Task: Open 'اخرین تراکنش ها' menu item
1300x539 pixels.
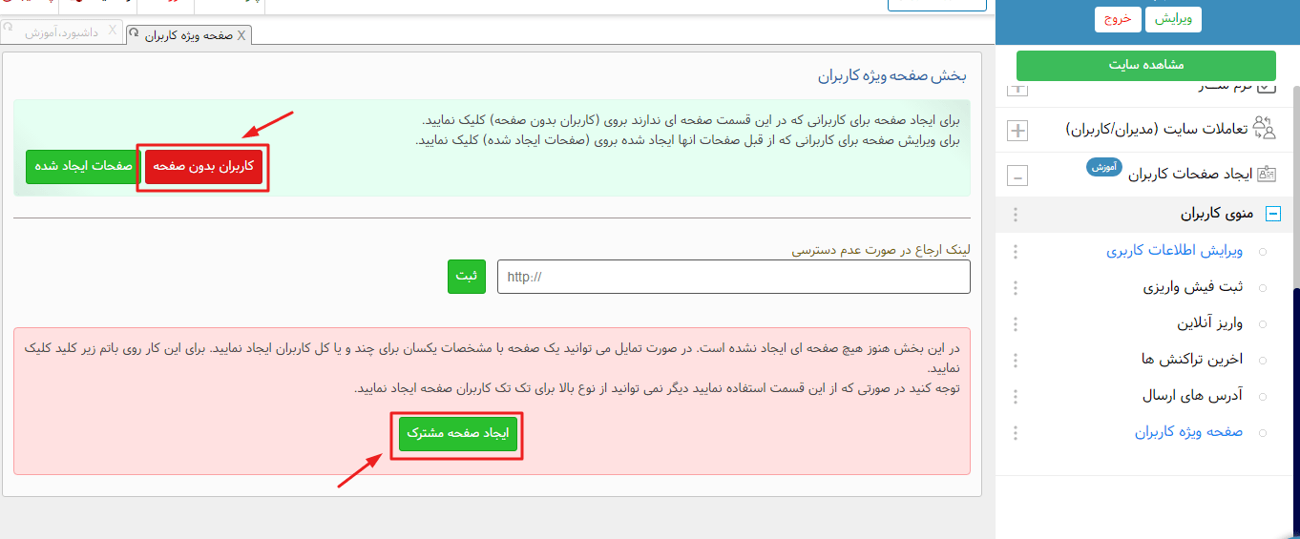Action: click(x=1192, y=360)
